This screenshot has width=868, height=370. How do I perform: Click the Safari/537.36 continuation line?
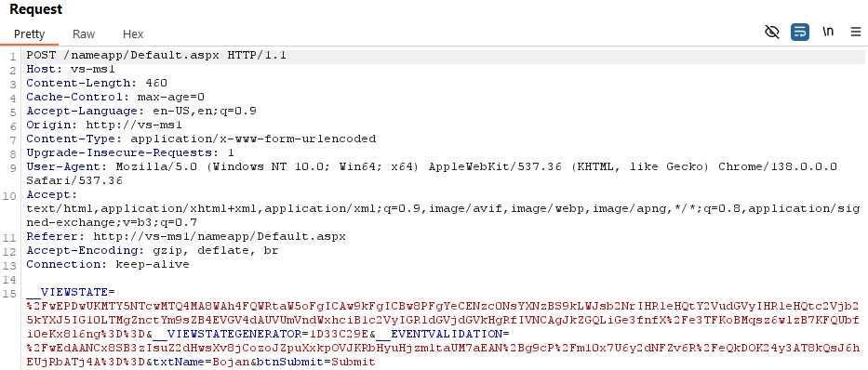(x=74, y=181)
